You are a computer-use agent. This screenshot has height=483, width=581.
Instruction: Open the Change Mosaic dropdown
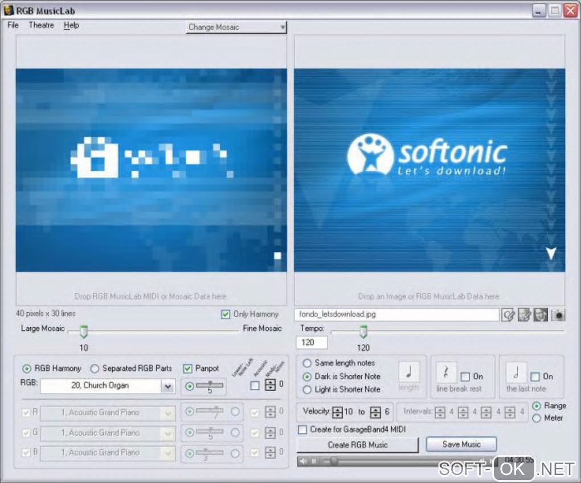[x=236, y=27]
